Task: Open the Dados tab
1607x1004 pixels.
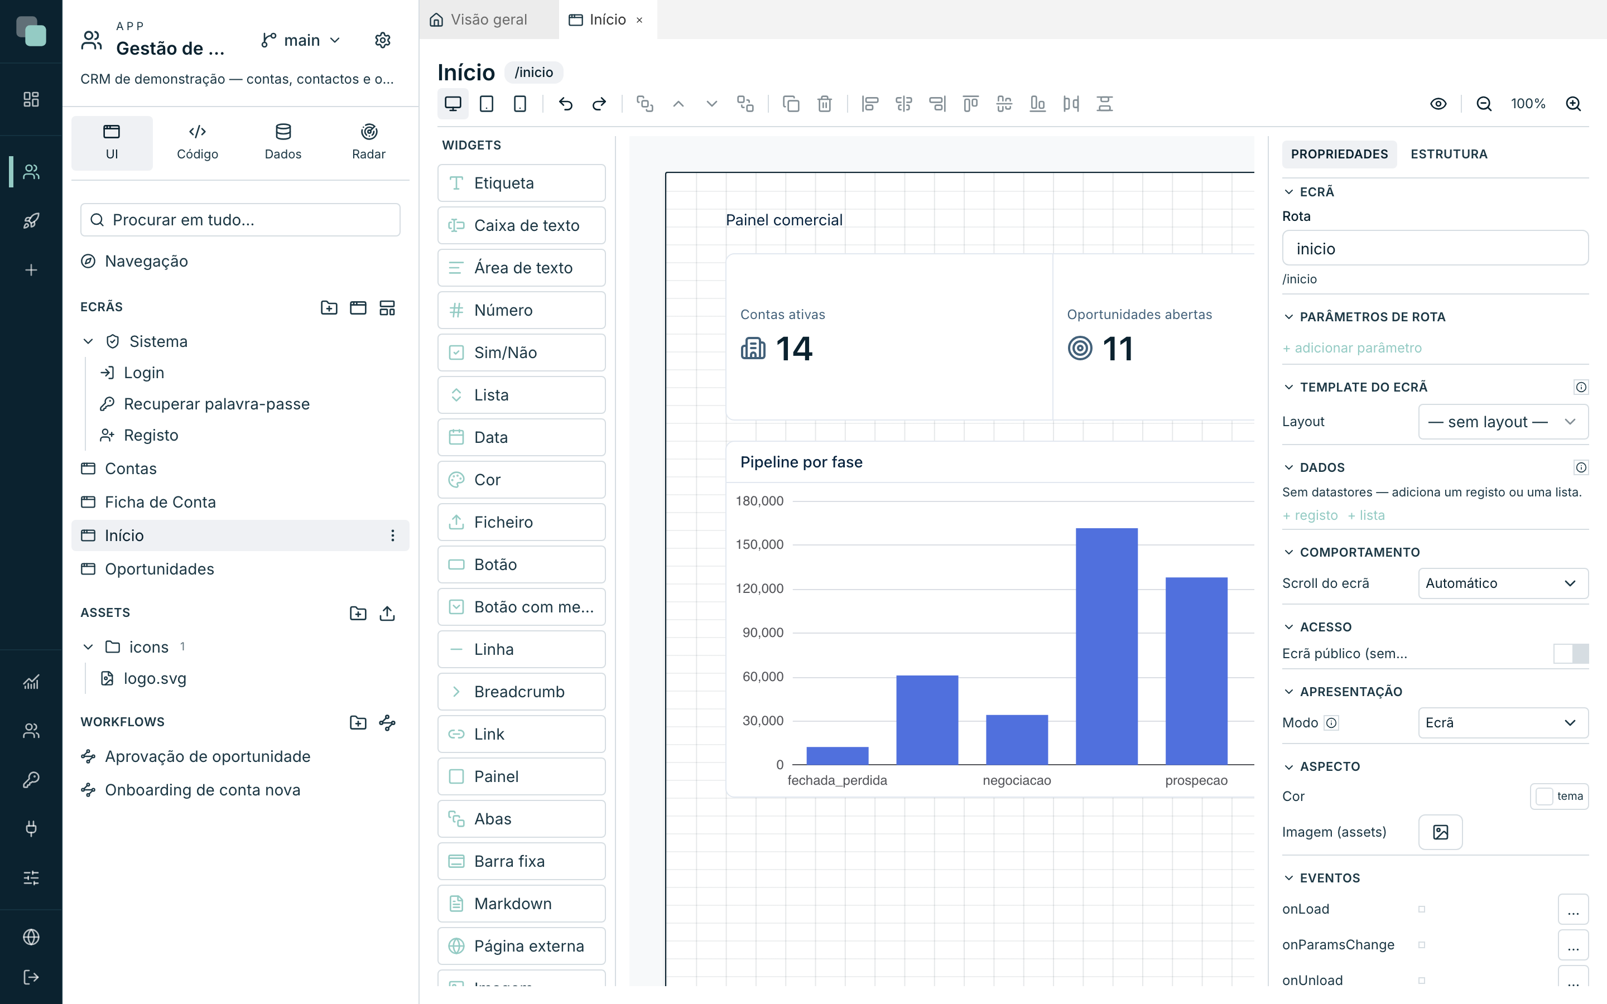Action: pyautogui.click(x=283, y=142)
